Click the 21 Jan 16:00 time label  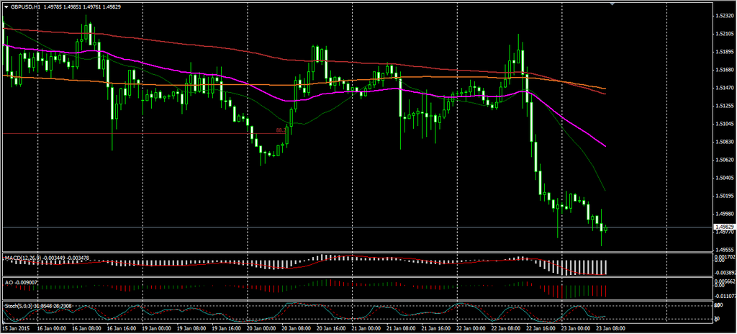[436, 328]
